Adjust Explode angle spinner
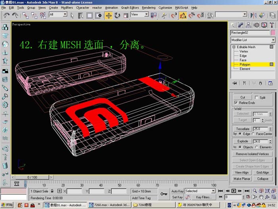This screenshot has height=209, width=278. 270,141
